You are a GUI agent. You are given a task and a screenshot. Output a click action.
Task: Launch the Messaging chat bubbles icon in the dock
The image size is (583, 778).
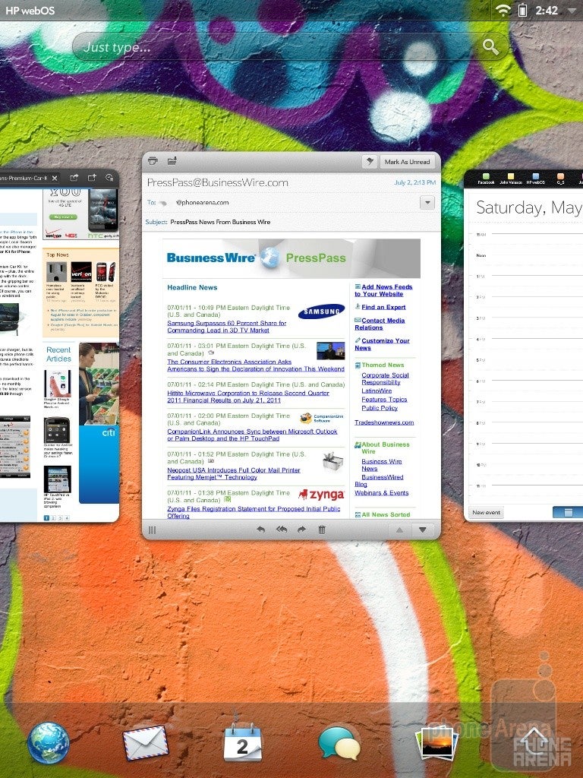(339, 743)
